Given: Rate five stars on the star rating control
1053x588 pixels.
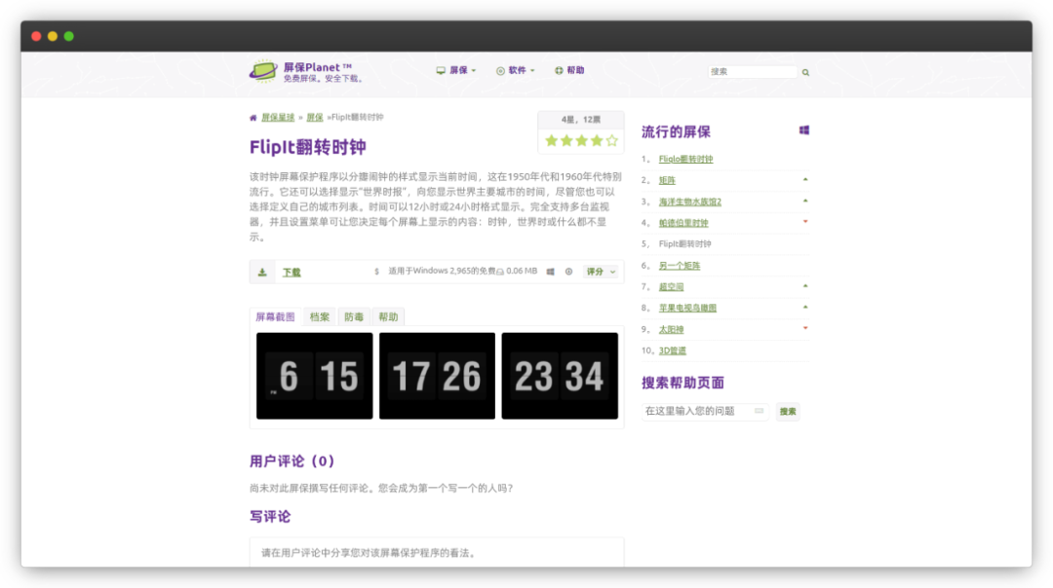Looking at the screenshot, I should pyautogui.click(x=609, y=141).
